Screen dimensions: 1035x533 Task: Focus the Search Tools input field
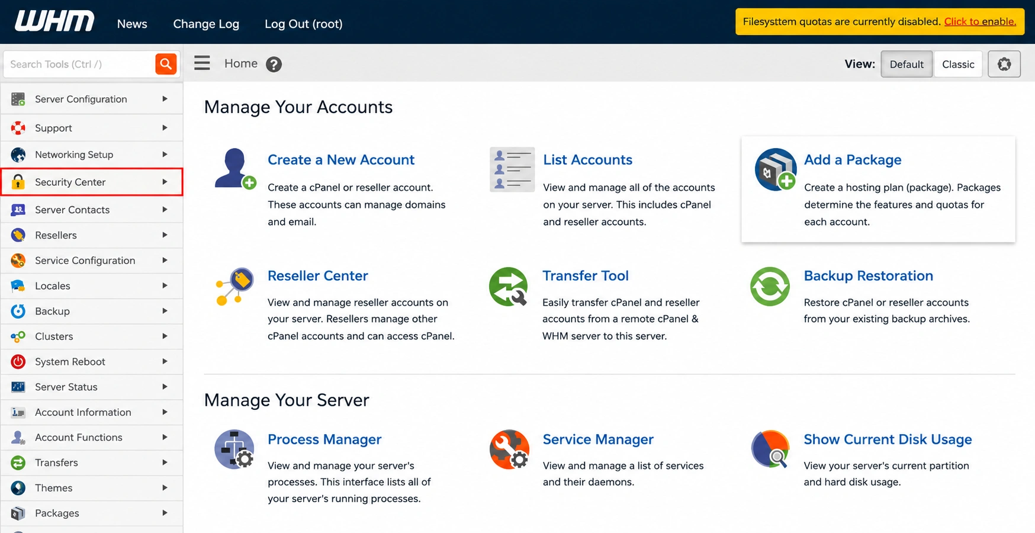tap(79, 64)
